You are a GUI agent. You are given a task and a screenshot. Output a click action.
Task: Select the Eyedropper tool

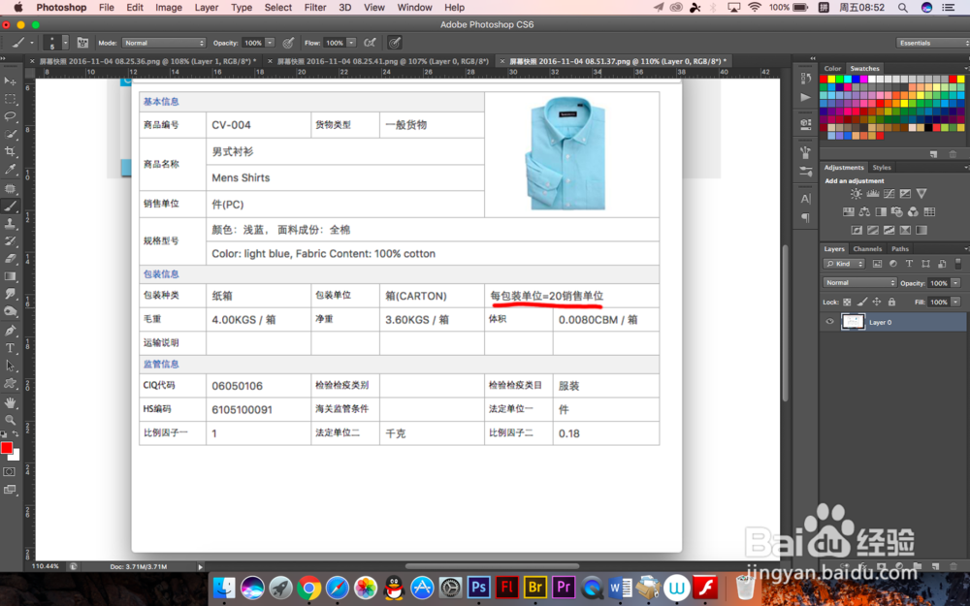coord(10,170)
